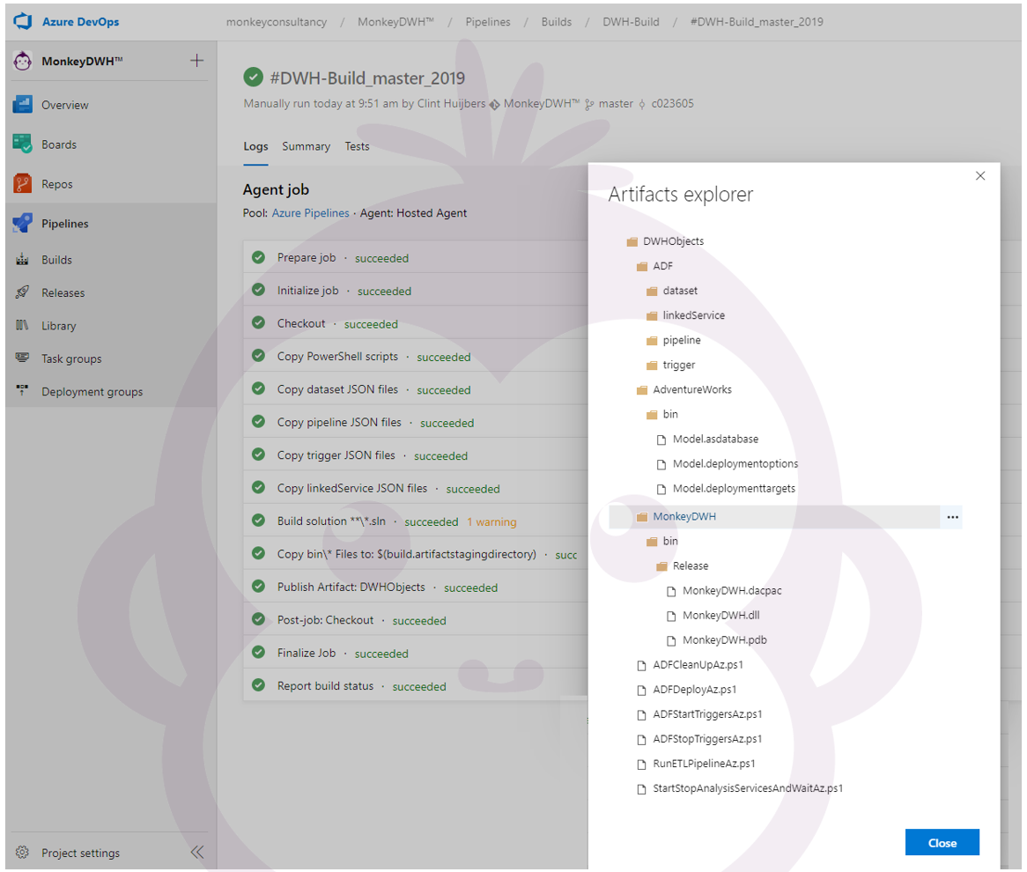Open the Prepare job log step
This screenshot has height=872, width=1027.
(307, 257)
